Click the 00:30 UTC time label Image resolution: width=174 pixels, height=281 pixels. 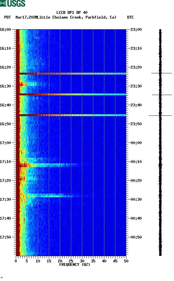click(136, 200)
